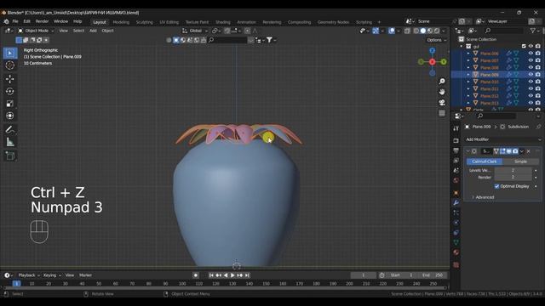Open the View Layer properties tab
The height and width of the screenshot is (306, 545).
(456, 161)
